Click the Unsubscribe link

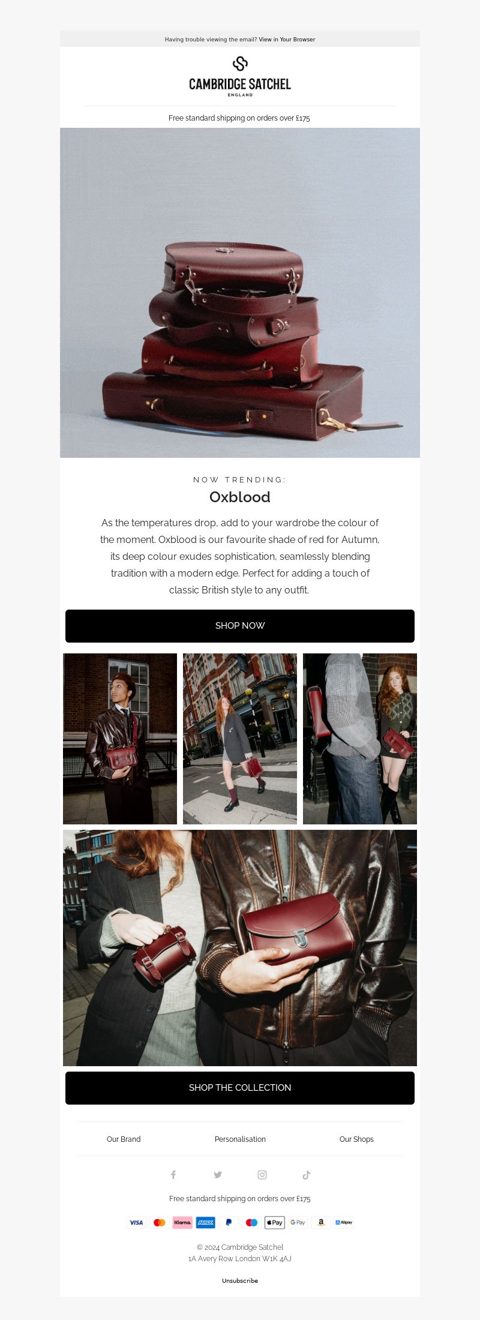(x=240, y=1280)
